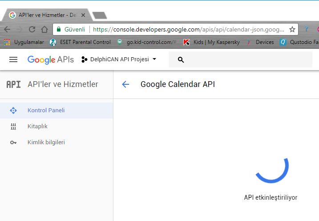The image size is (319, 221).
Task: Select Kimlik bilgileri in the sidebar
Action: tap(57, 142)
